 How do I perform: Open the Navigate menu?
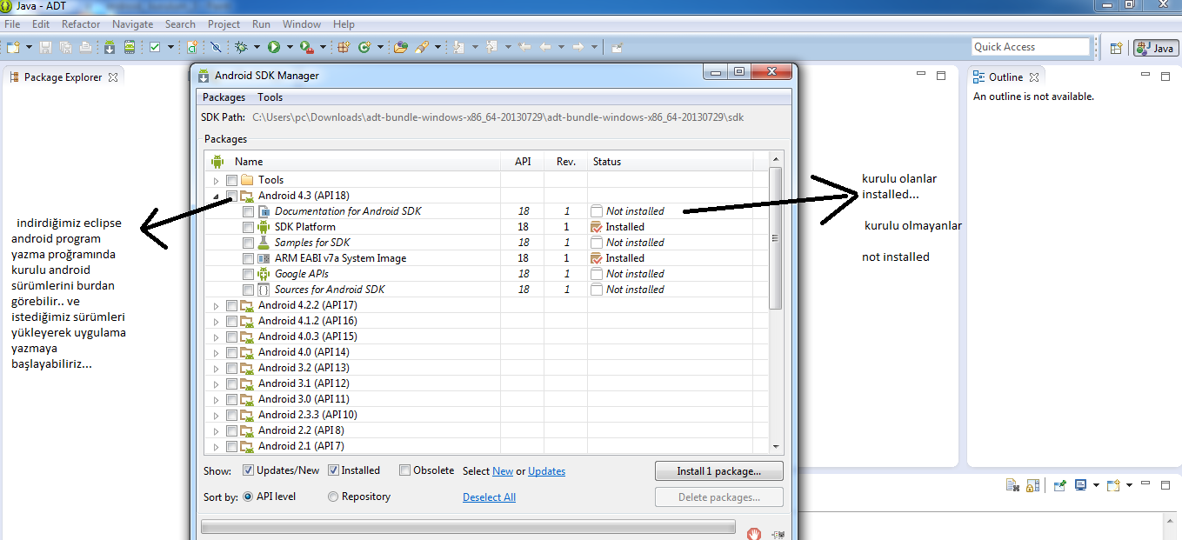tap(132, 24)
